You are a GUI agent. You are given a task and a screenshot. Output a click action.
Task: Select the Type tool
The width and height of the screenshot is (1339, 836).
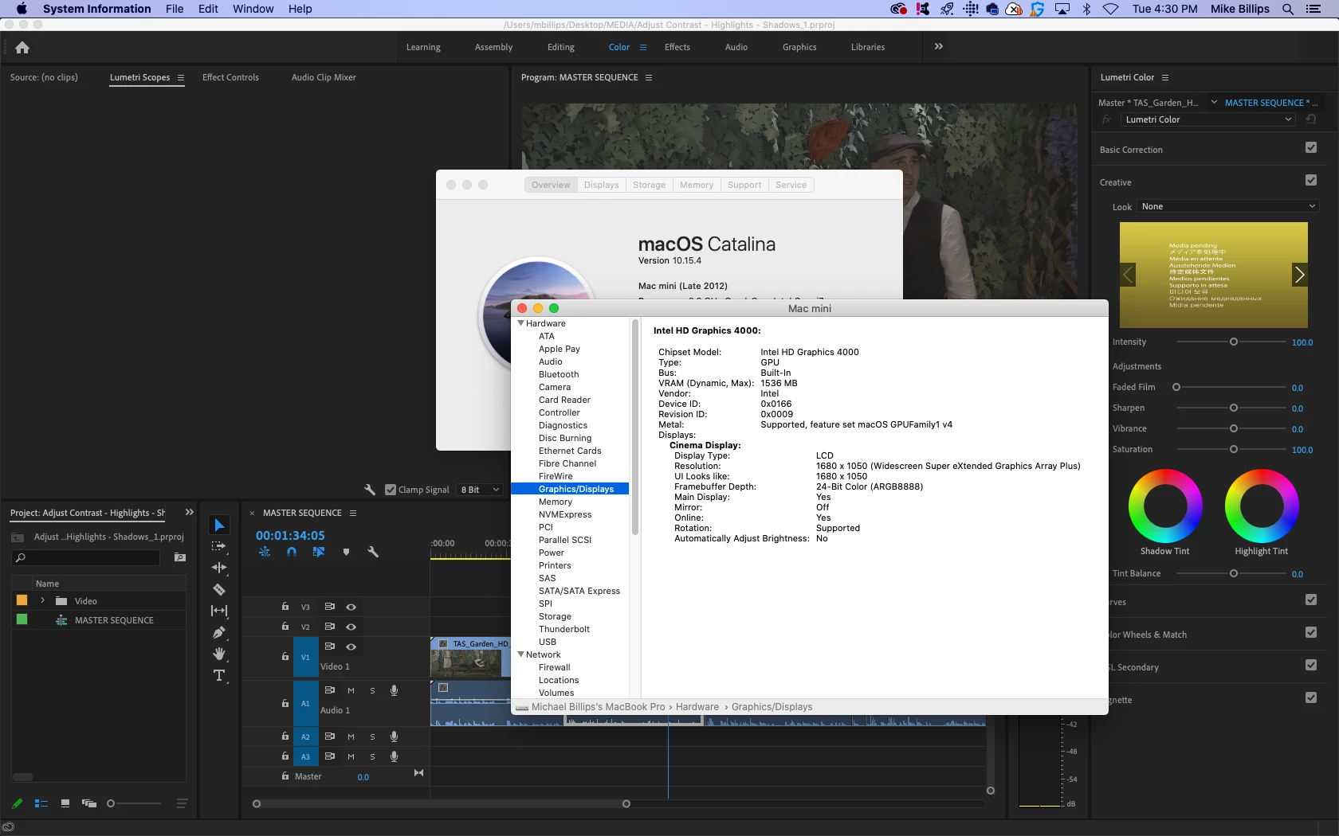tap(219, 675)
